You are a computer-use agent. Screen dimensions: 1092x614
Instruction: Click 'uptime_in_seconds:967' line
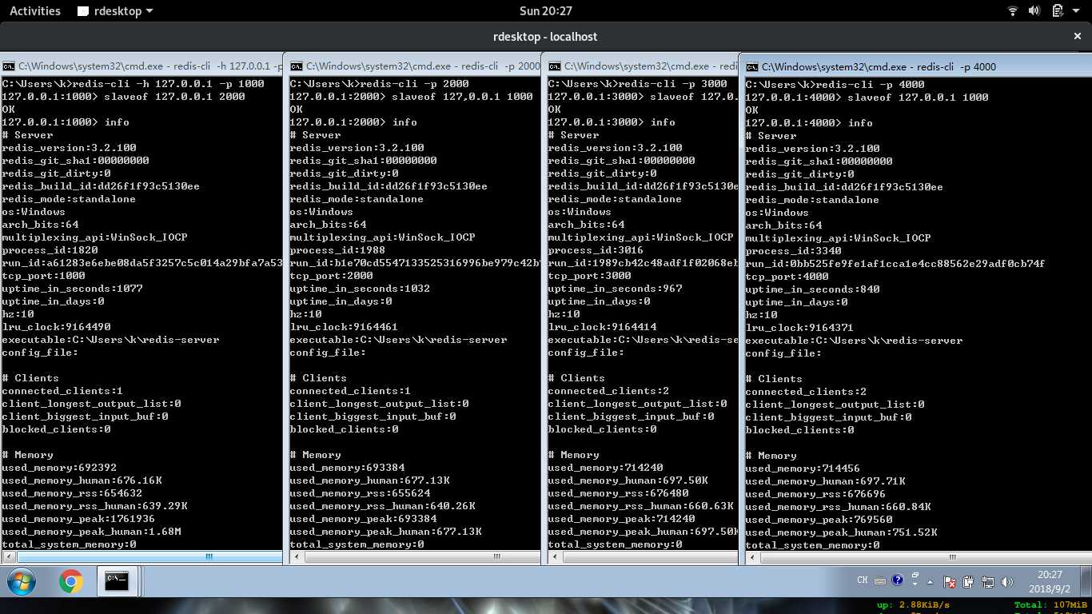point(615,289)
